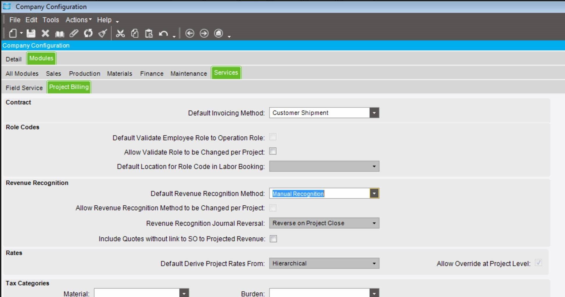The image size is (565, 297).
Task: Switch to the Sales tab
Action: click(x=54, y=74)
